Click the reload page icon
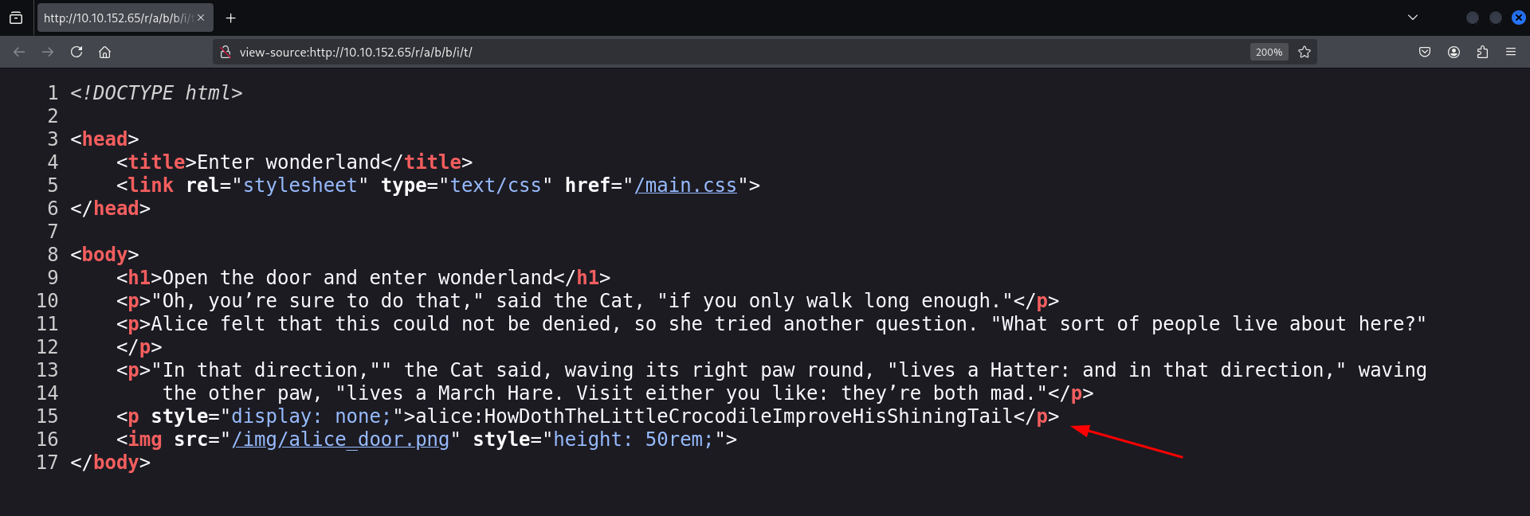The height and width of the screenshot is (516, 1530). 76,52
